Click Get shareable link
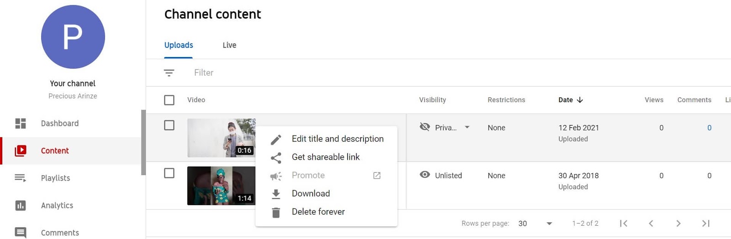Viewport: 731px width, 239px height. point(325,157)
